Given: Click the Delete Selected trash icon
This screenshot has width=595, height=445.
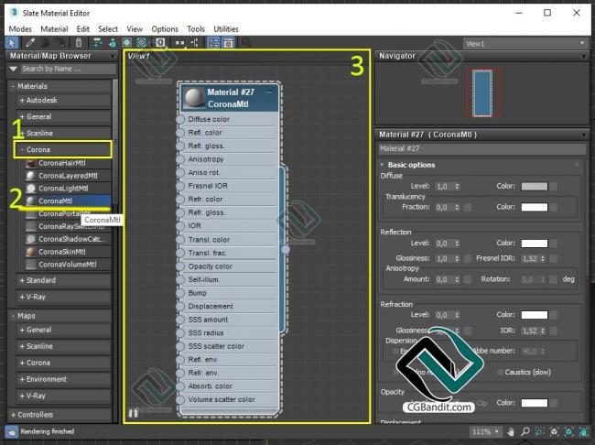Looking at the screenshot, I should [x=79, y=43].
